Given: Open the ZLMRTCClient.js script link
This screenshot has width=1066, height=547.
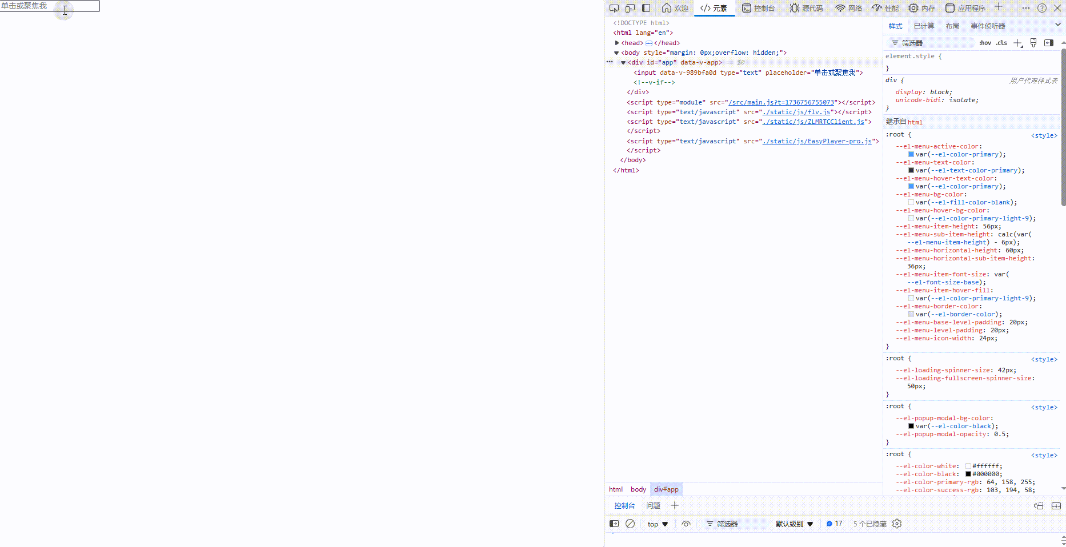Looking at the screenshot, I should (x=813, y=122).
